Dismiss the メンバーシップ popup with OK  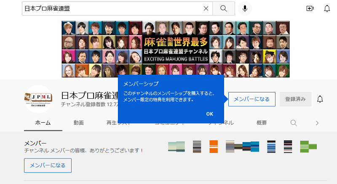coord(209,114)
